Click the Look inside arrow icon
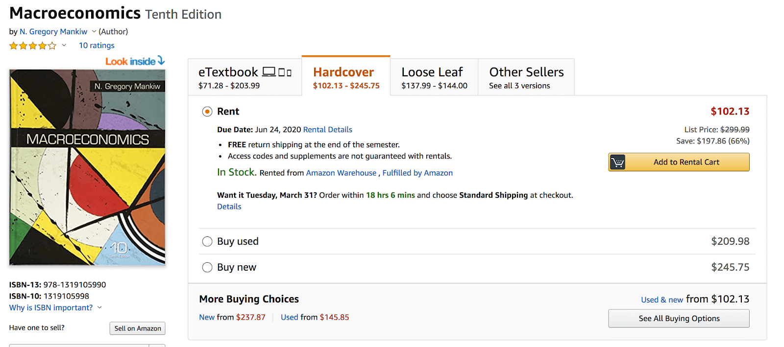The image size is (784, 347). (x=161, y=61)
